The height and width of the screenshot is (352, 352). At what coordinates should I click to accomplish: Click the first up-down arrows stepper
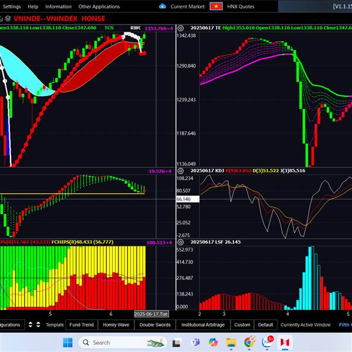(x=31, y=324)
